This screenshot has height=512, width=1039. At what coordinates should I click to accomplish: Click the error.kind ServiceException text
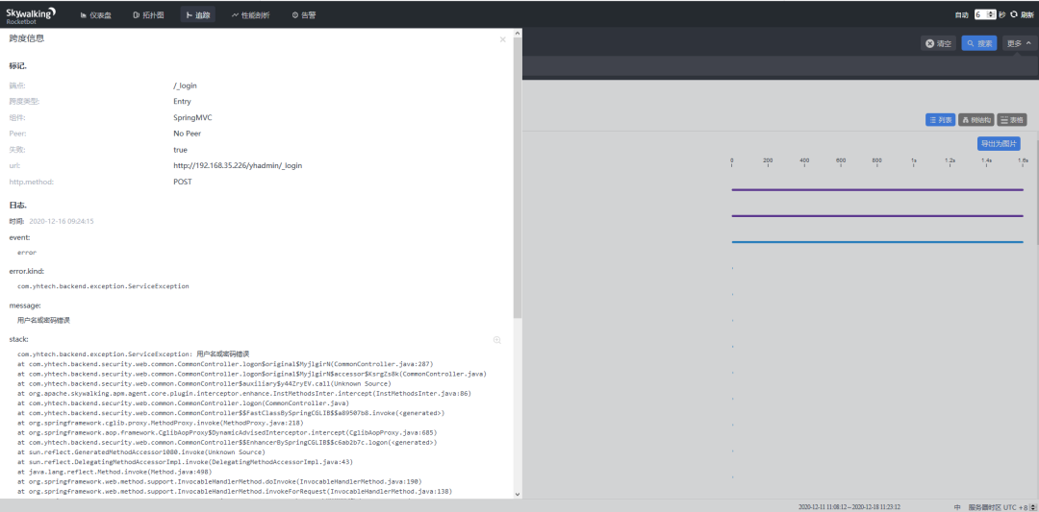103,286
